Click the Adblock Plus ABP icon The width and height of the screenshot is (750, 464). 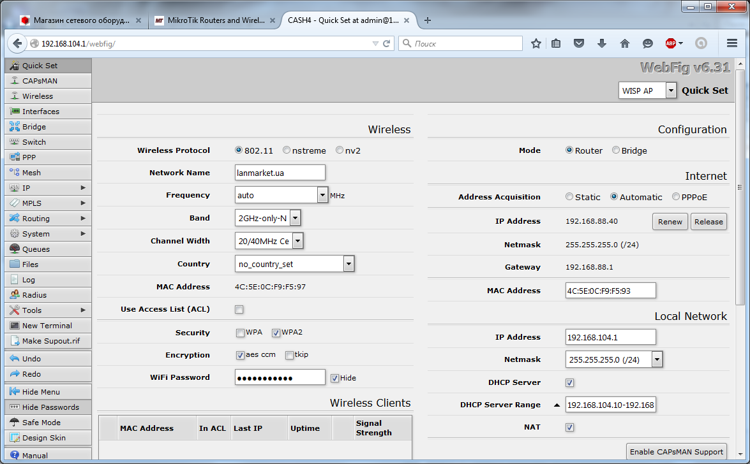click(x=671, y=43)
